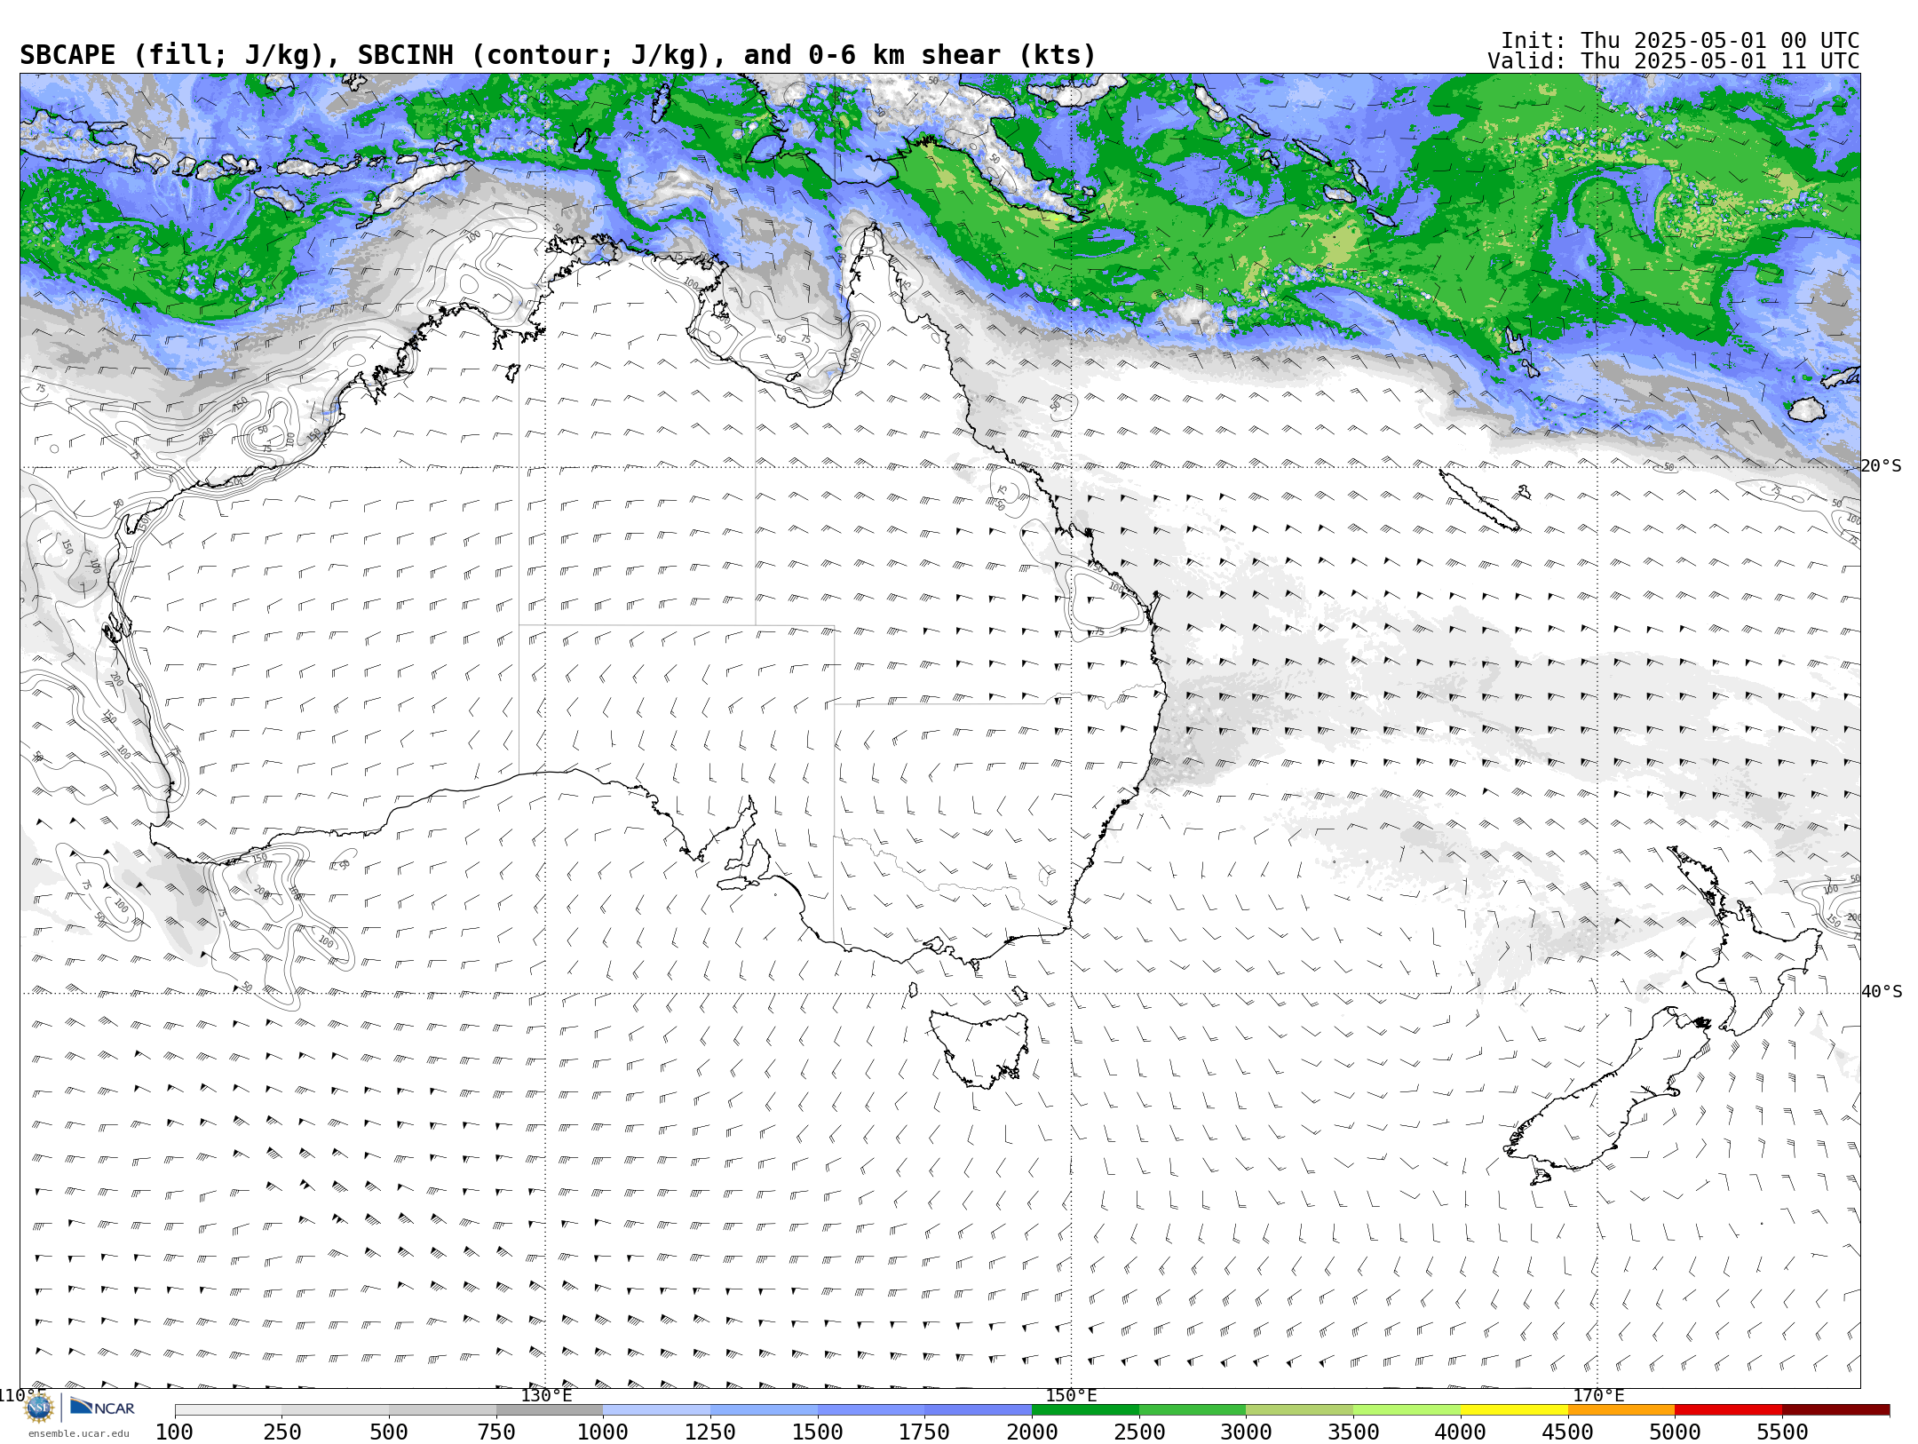Pick the pale blue 1000–1250 colorbar swatch
Screen dimensions: 1918x1444
click(x=657, y=1410)
